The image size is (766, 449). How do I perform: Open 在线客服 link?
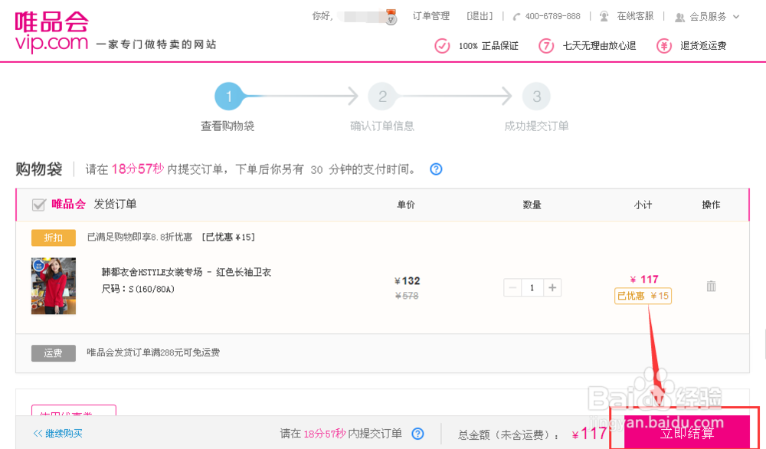pos(635,16)
